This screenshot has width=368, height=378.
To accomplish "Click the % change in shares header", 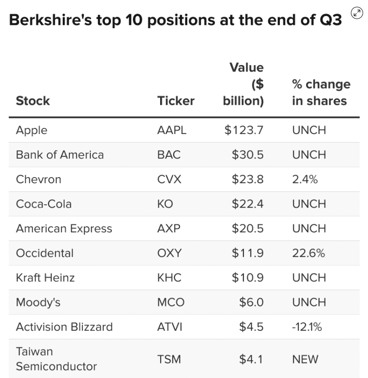I will click(321, 92).
